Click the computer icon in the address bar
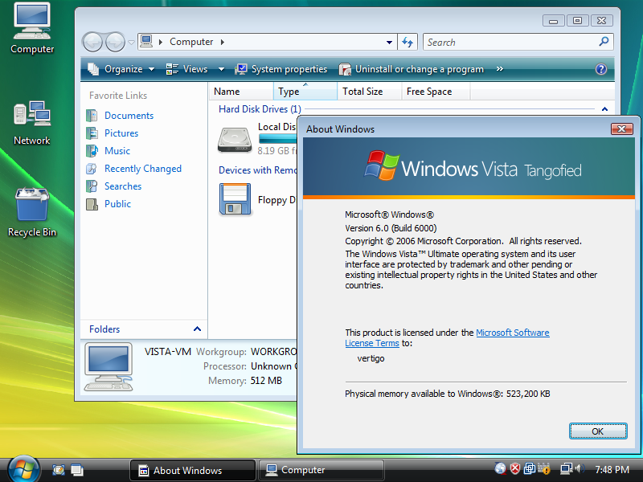643x482 pixels. click(x=146, y=42)
